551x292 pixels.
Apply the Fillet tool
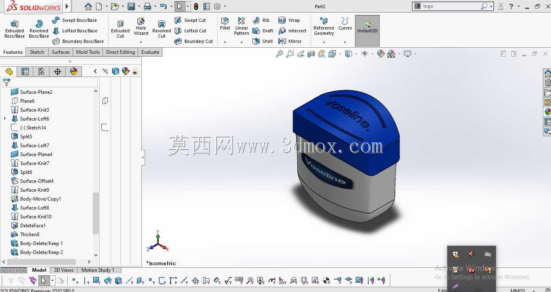[225, 24]
